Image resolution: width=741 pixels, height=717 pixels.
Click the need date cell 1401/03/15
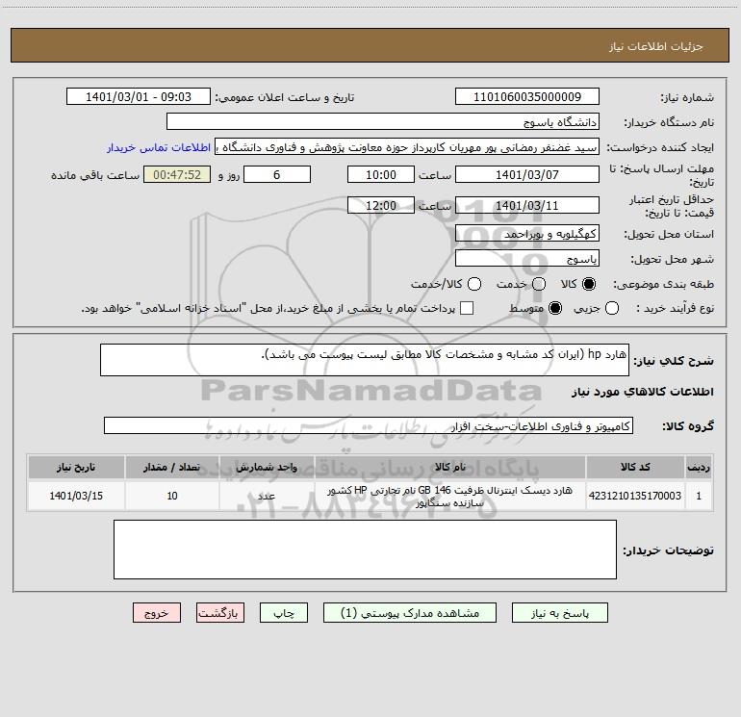[76, 496]
